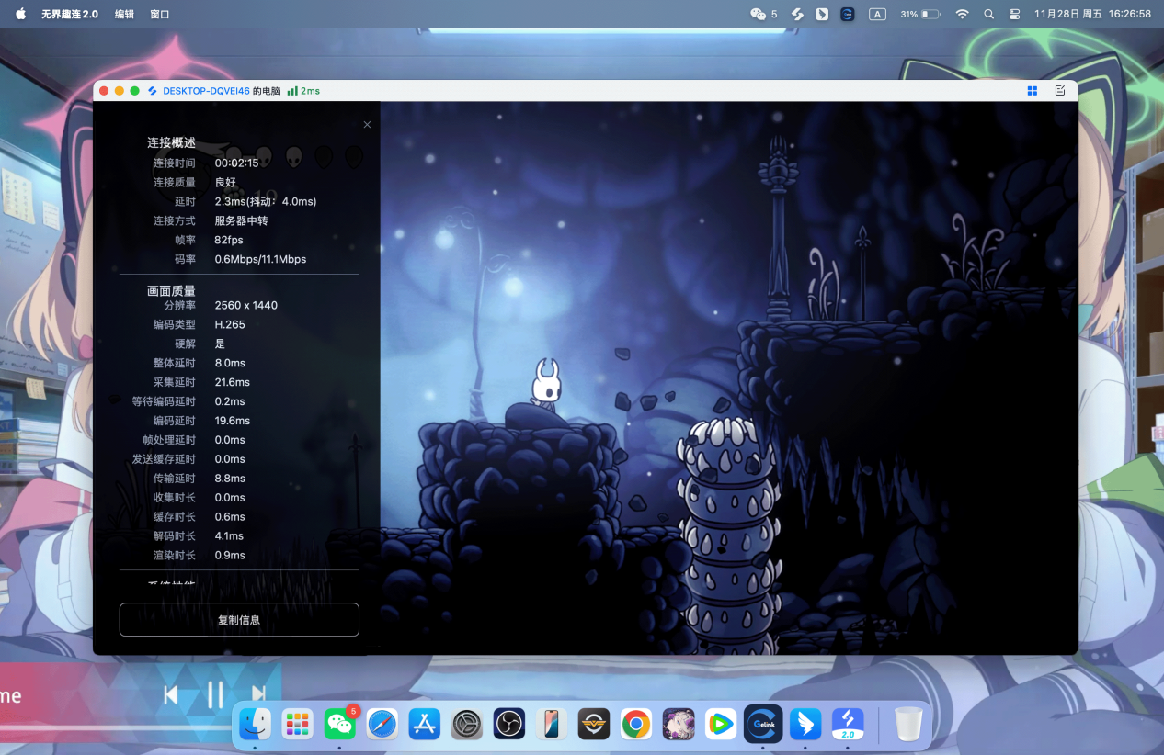This screenshot has width=1164, height=755.
Task: Click the green 2ms latency indicator
Action: click(303, 91)
